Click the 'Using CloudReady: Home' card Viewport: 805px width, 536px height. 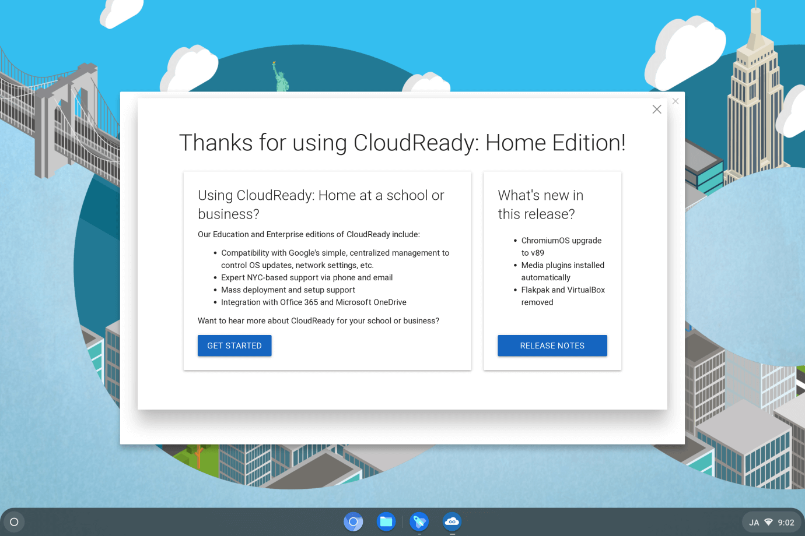tap(327, 270)
